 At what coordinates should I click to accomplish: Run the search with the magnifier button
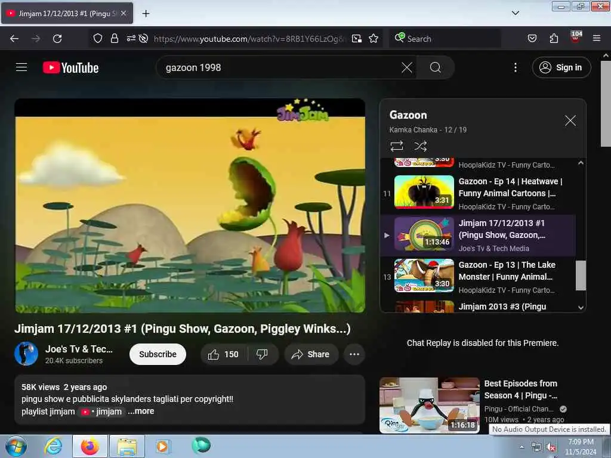[435, 67]
